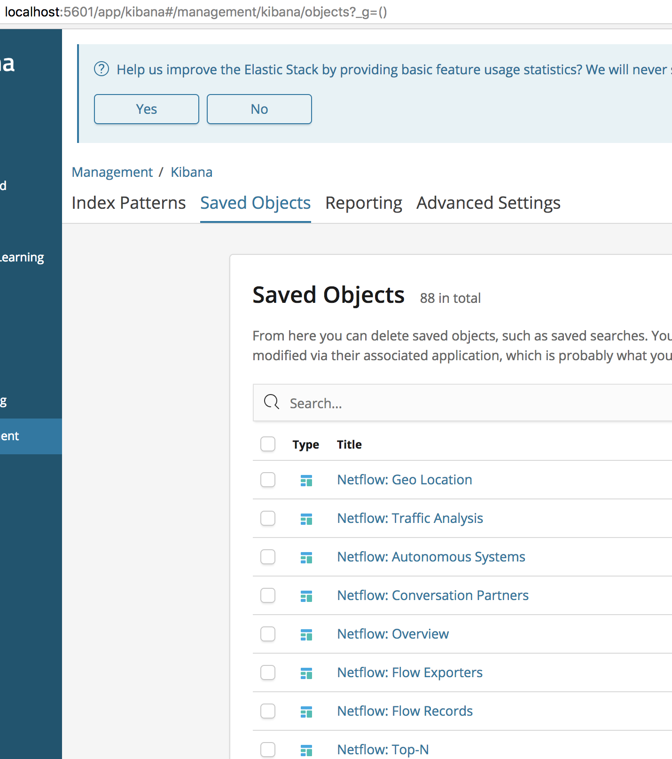Click No to decline usage statistics
Image resolution: width=672 pixels, height=759 pixels.
[259, 109]
